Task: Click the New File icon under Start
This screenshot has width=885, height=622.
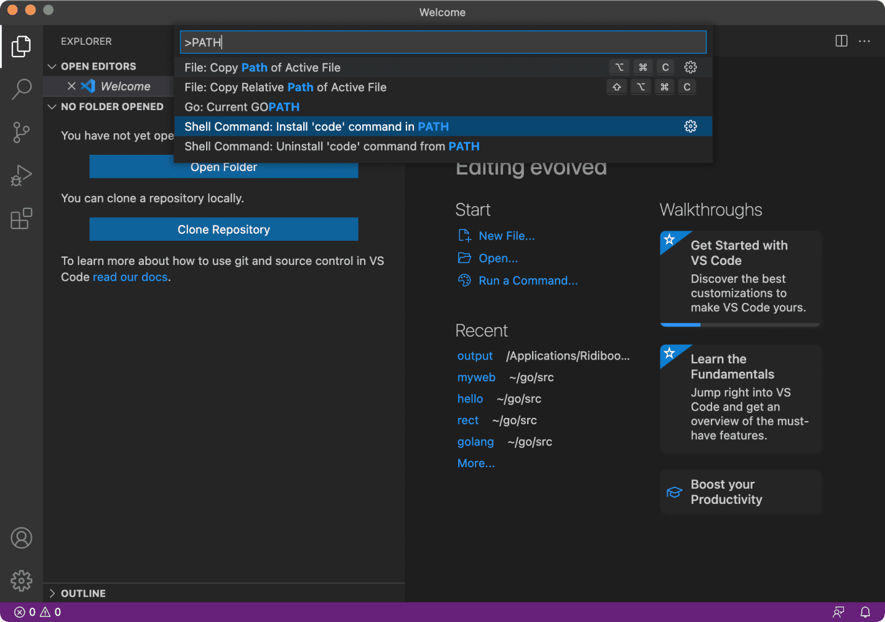Action: [x=464, y=236]
